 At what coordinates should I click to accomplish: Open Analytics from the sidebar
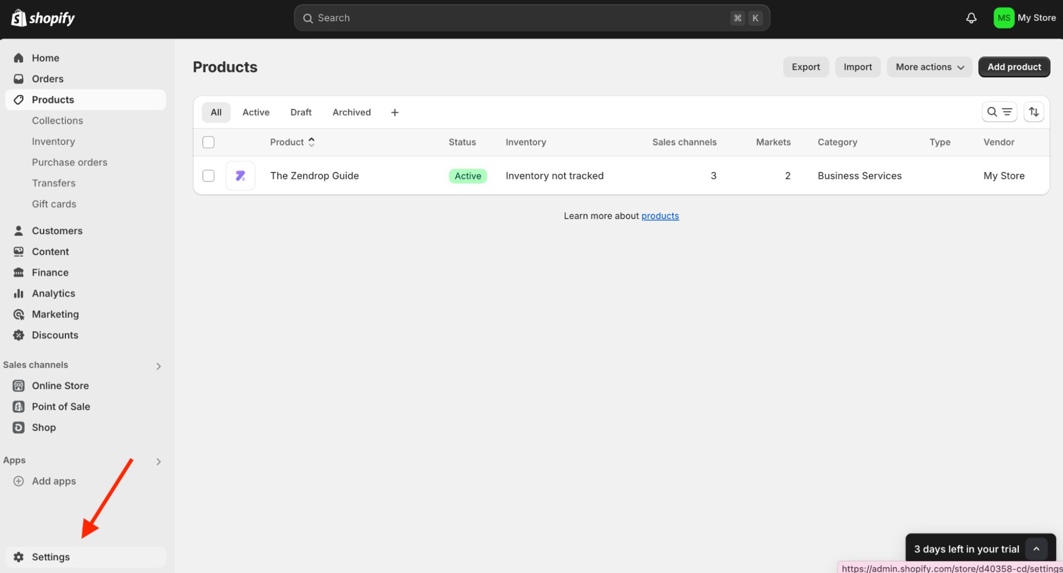(x=53, y=293)
